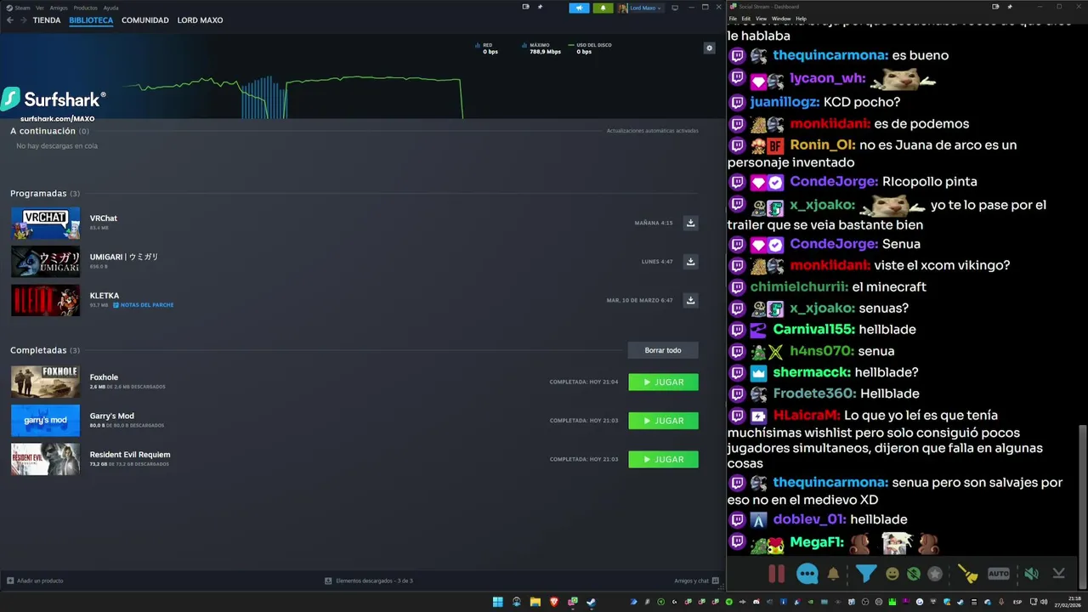Open the Help menu in Social Stream

click(x=801, y=19)
